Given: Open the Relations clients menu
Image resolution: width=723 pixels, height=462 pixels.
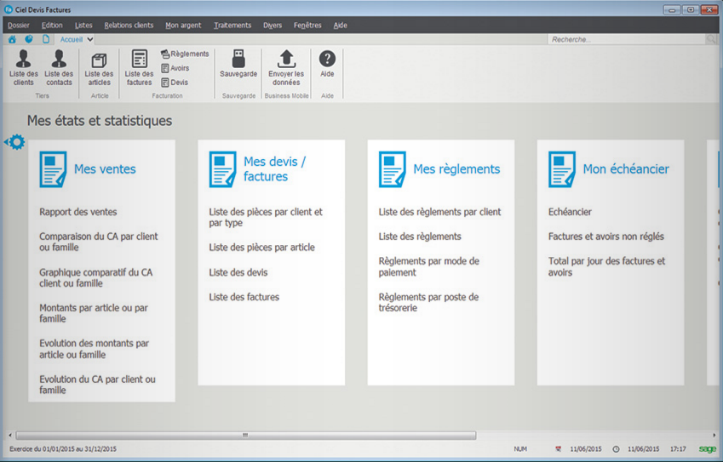Looking at the screenshot, I should 129,26.
